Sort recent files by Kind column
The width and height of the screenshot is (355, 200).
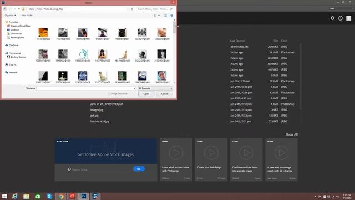[x=284, y=41]
